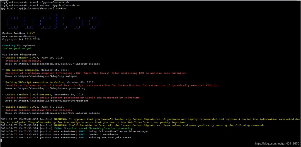Click the 'Stability and security' red description

[23, 61]
